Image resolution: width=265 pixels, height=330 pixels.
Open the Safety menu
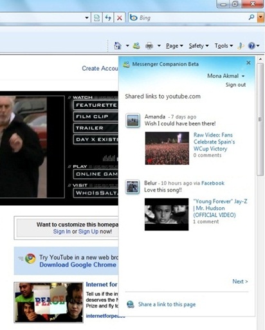point(199,46)
